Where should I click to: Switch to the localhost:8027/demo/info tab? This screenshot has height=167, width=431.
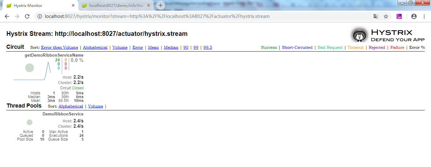[116, 6]
